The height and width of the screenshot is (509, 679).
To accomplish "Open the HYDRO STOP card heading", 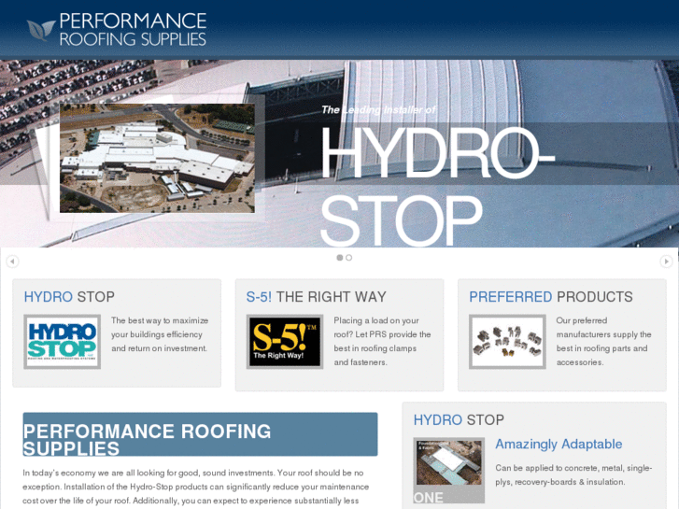I will pos(69,297).
